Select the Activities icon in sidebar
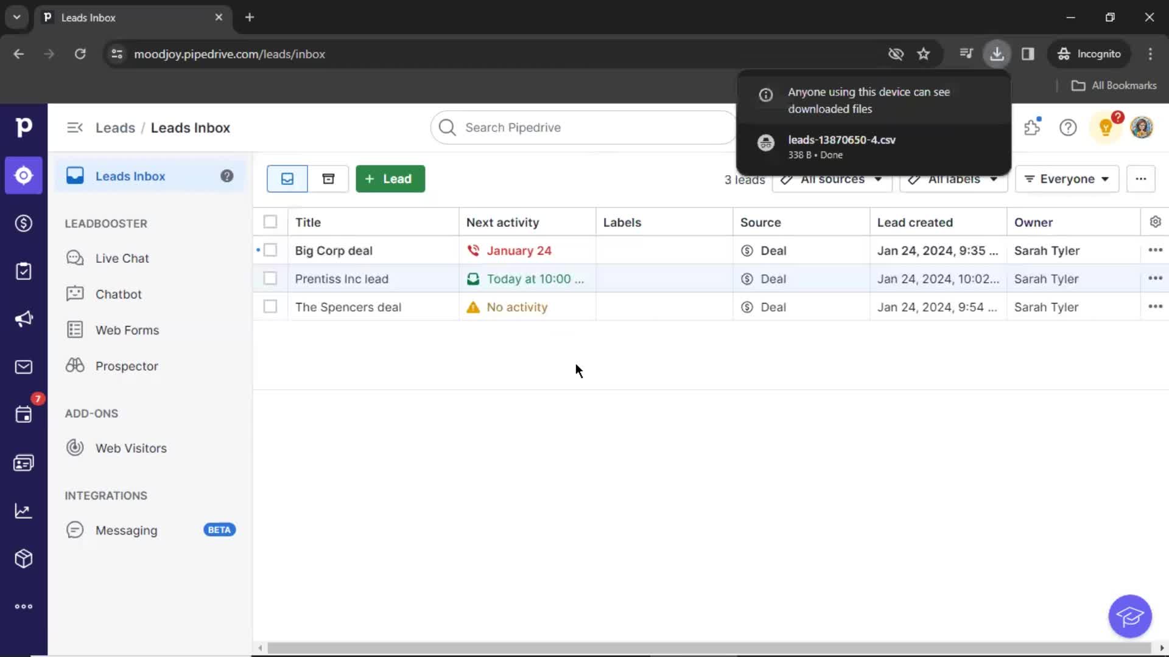Image resolution: width=1169 pixels, height=657 pixels. point(23,415)
